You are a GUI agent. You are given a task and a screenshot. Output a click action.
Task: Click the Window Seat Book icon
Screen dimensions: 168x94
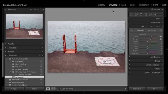click(x=17, y=75)
